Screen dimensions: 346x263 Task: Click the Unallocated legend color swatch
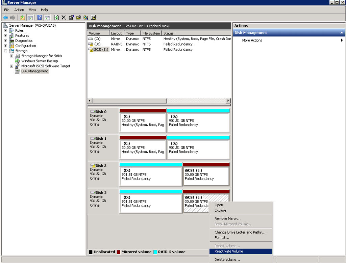point(91,252)
